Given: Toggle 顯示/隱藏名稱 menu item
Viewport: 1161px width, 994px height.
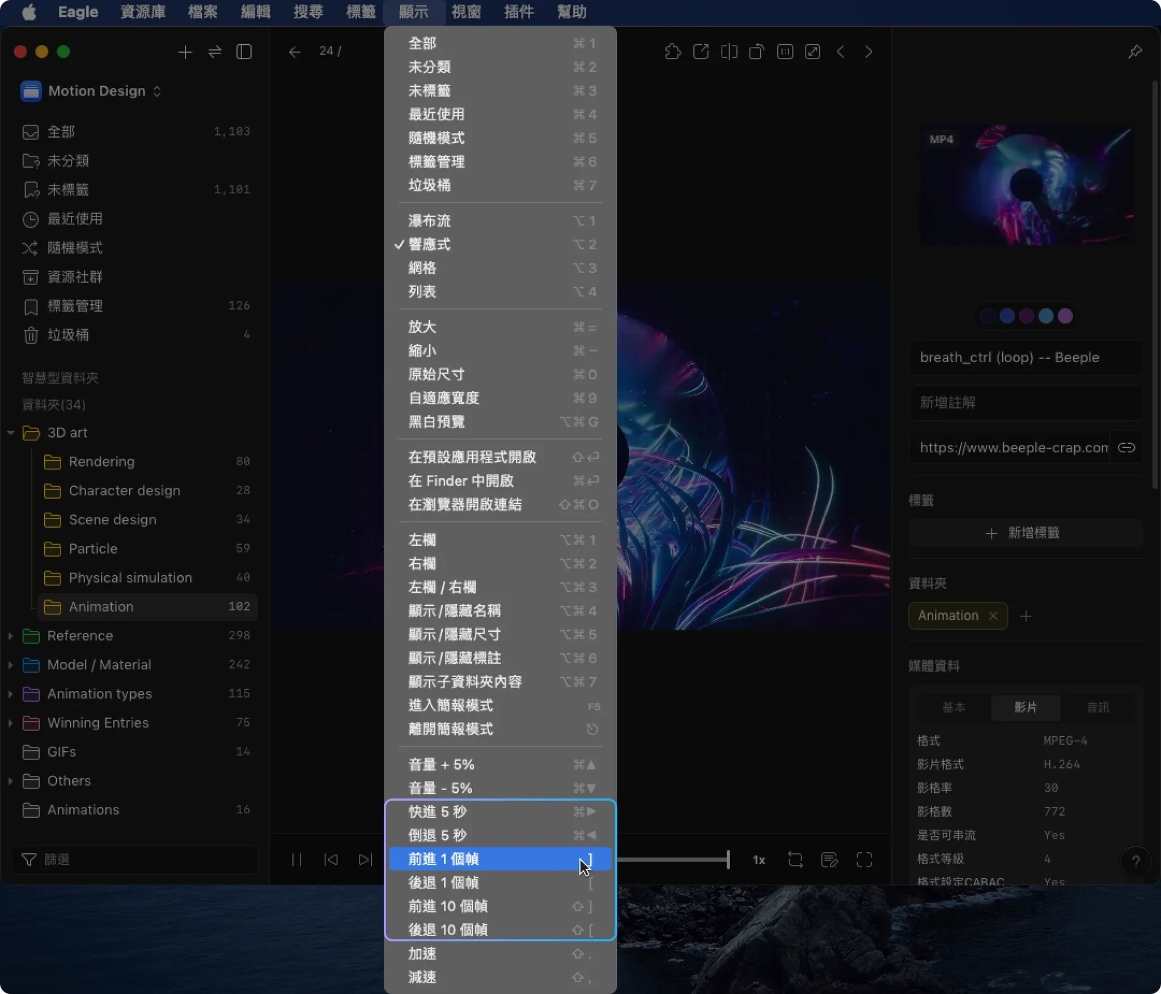Looking at the screenshot, I should (500, 611).
